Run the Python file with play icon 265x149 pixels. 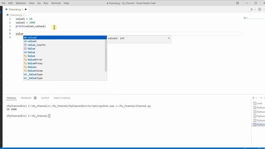(x=252, y=10)
